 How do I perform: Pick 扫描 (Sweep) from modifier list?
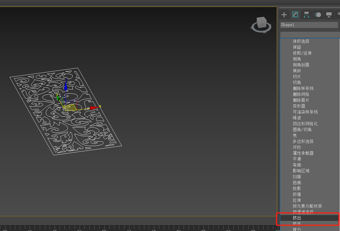[297, 177]
